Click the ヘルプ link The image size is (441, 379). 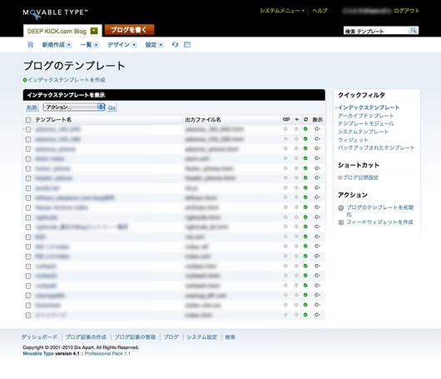(x=320, y=11)
